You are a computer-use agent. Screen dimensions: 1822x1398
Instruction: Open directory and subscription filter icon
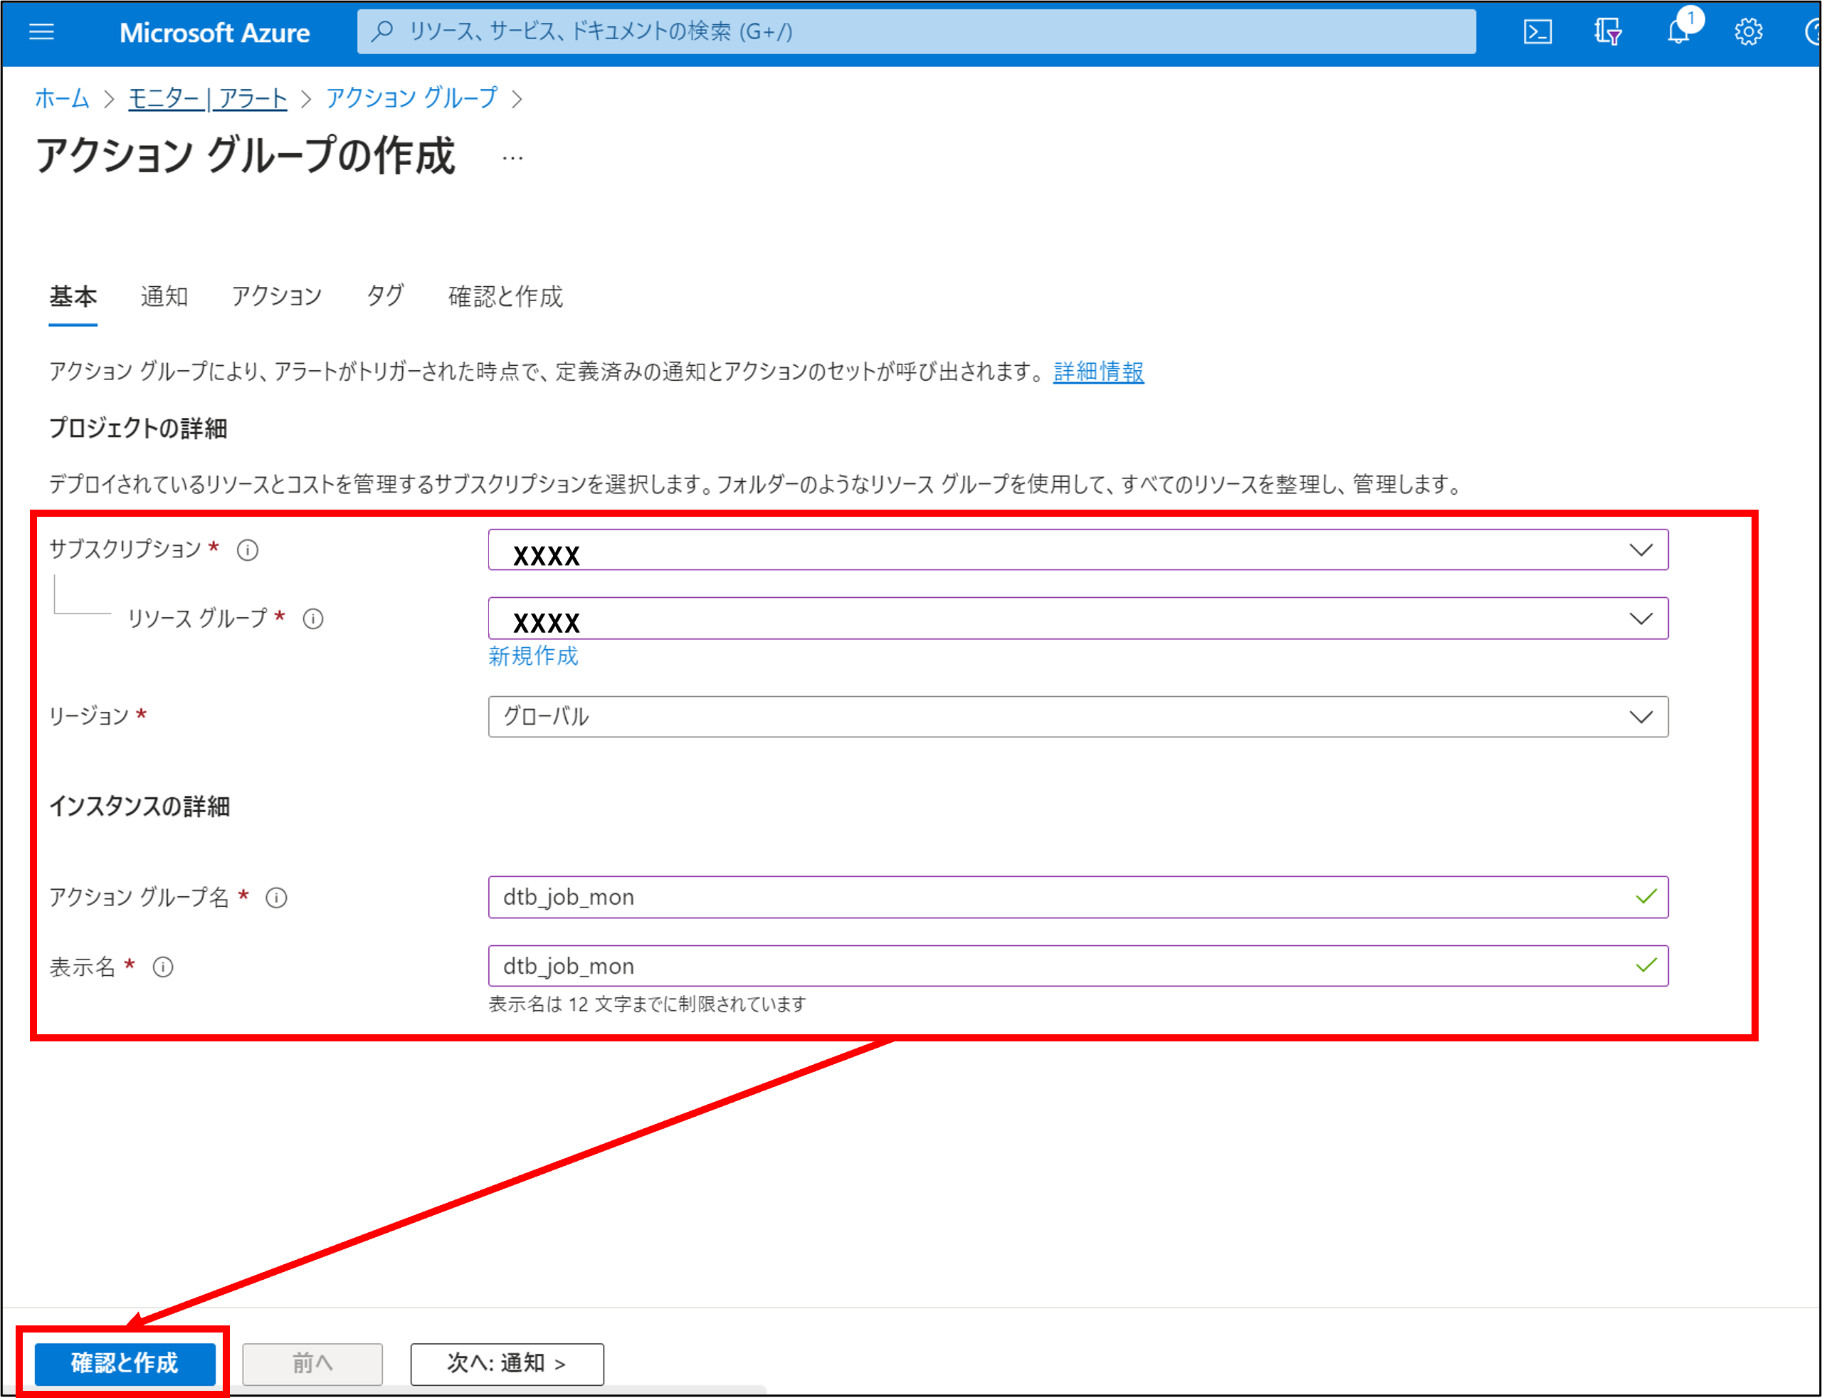pos(1606,31)
